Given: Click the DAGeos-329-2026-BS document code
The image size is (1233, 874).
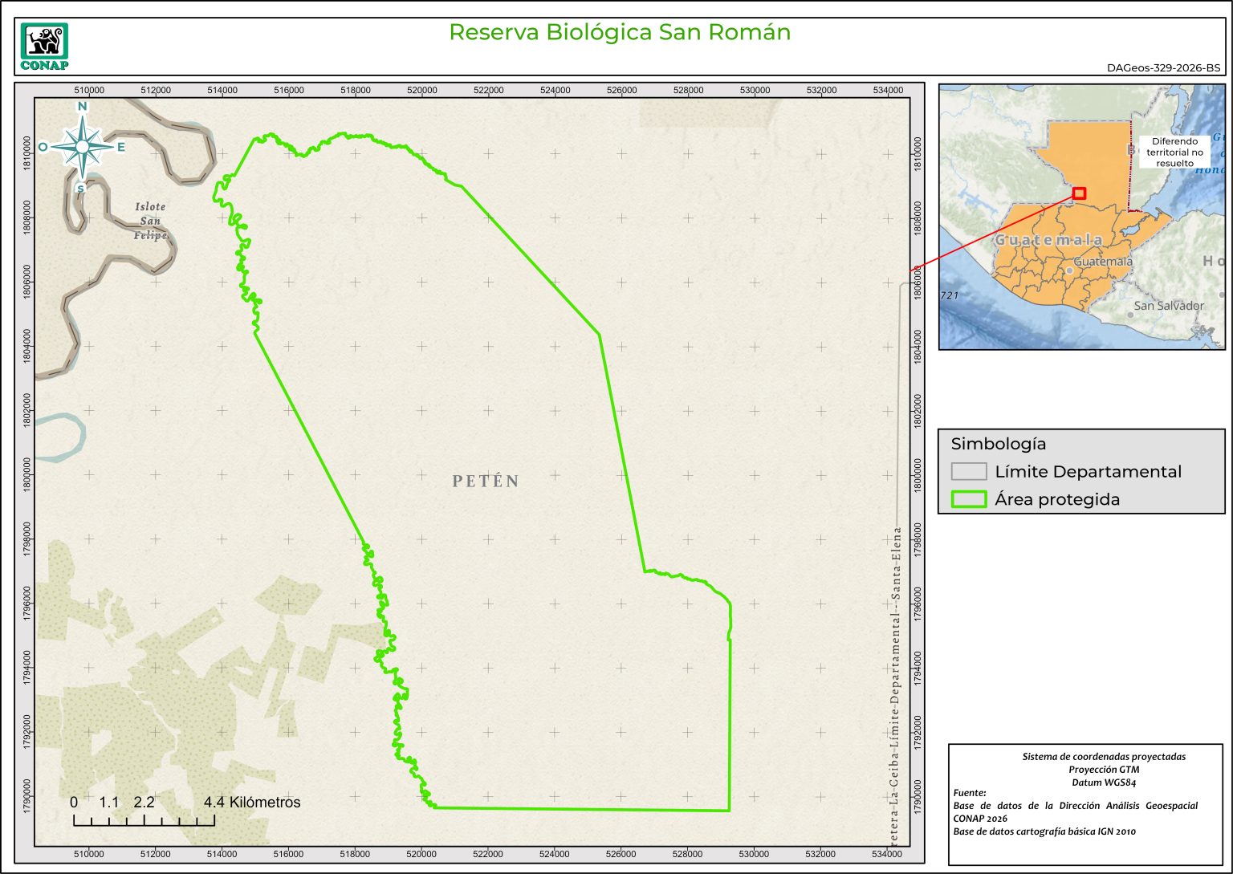Looking at the screenshot, I should pos(1163,68).
